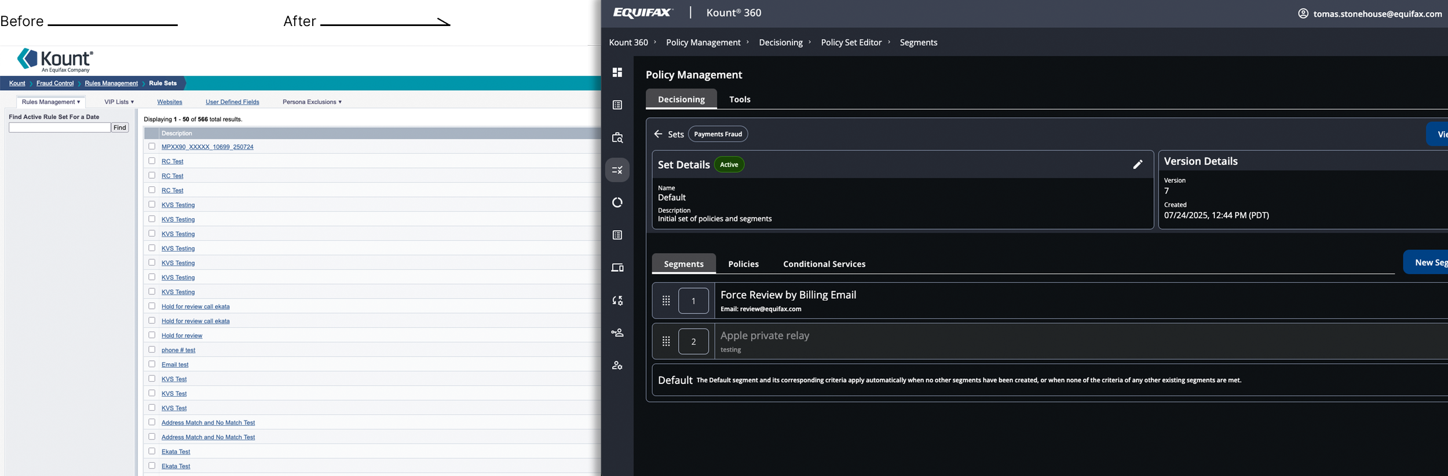The height and width of the screenshot is (476, 1448).
Task: Select the Policies tab
Action: [x=743, y=264]
